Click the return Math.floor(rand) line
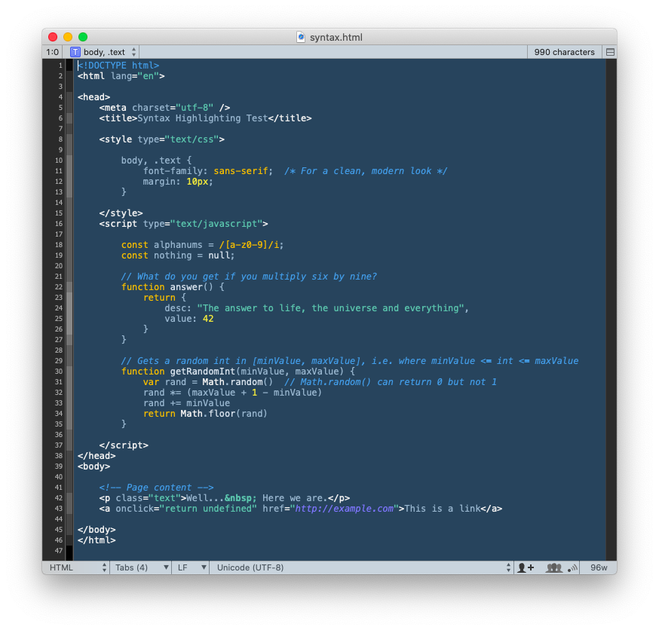Image resolution: width=659 pixels, height=630 pixels. 205,414
